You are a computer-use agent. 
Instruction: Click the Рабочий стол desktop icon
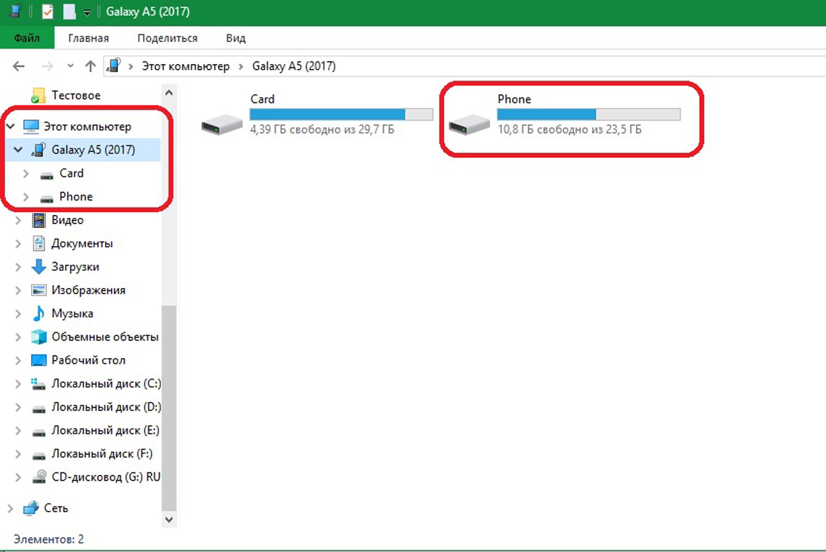[x=39, y=360]
